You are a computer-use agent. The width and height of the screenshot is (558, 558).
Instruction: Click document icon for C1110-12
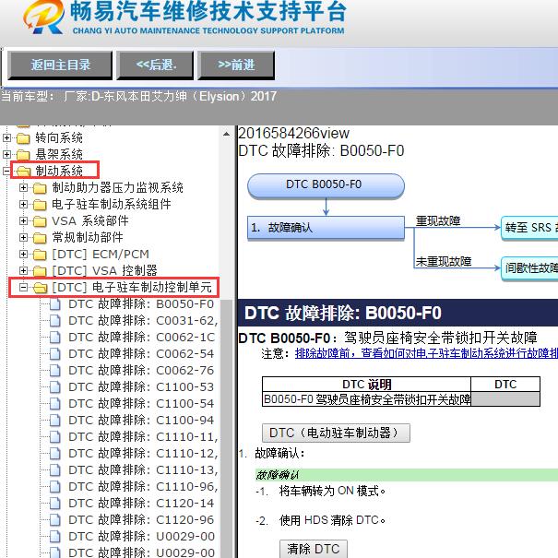pyautogui.click(x=55, y=454)
